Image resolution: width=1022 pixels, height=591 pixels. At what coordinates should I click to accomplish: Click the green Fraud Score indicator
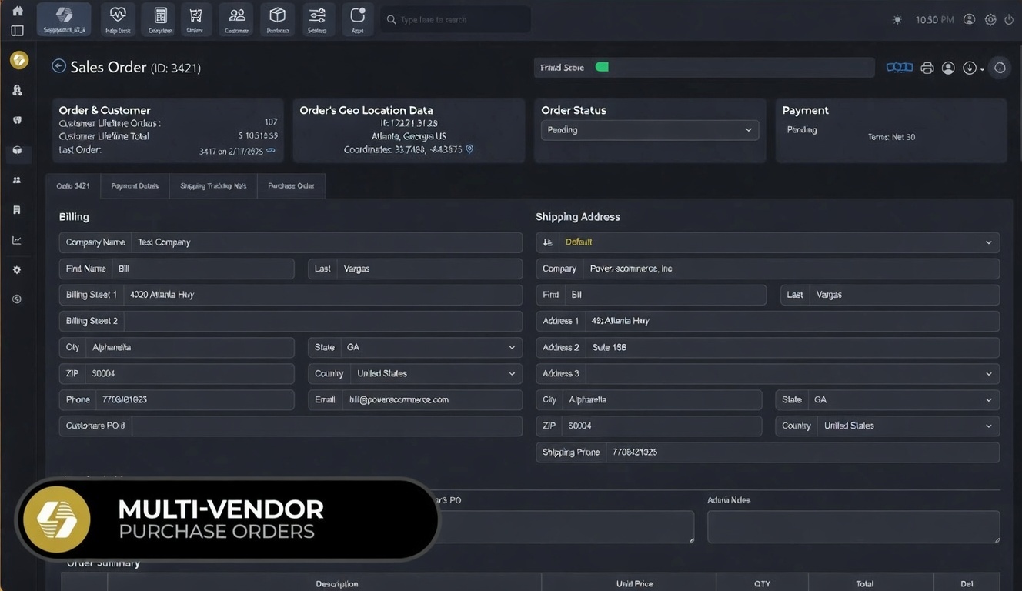602,68
